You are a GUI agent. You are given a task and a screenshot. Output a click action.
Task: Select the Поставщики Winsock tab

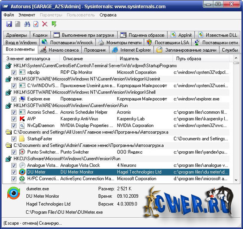coord(67,42)
